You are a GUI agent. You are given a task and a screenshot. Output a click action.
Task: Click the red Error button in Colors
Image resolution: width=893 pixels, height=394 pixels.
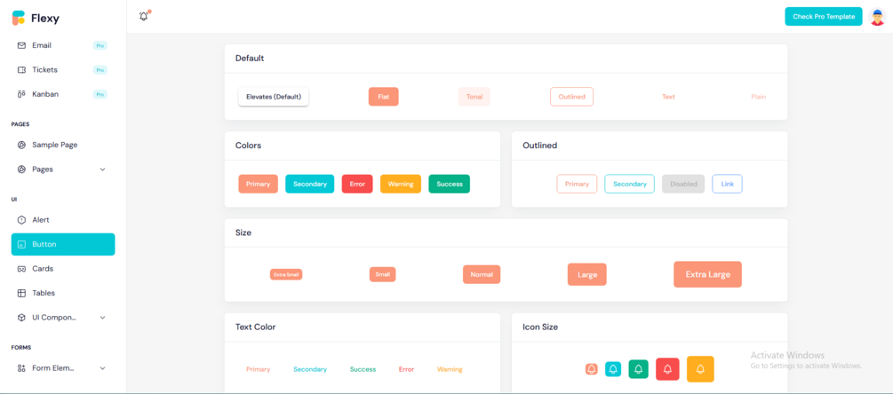[x=357, y=185]
